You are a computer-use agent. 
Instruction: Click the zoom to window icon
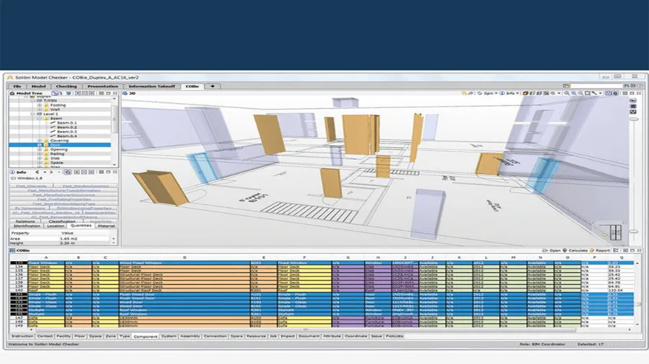tap(587, 94)
